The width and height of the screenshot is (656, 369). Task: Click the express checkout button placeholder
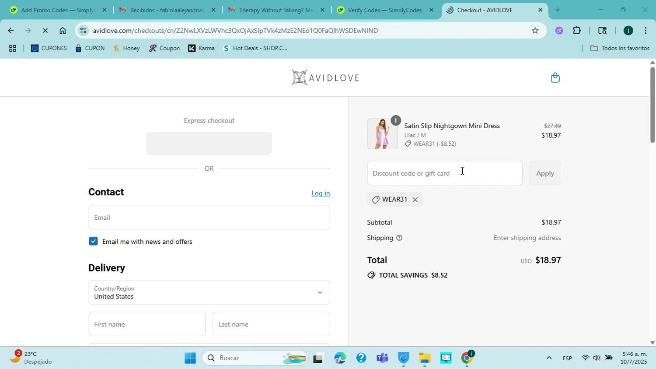(x=209, y=144)
